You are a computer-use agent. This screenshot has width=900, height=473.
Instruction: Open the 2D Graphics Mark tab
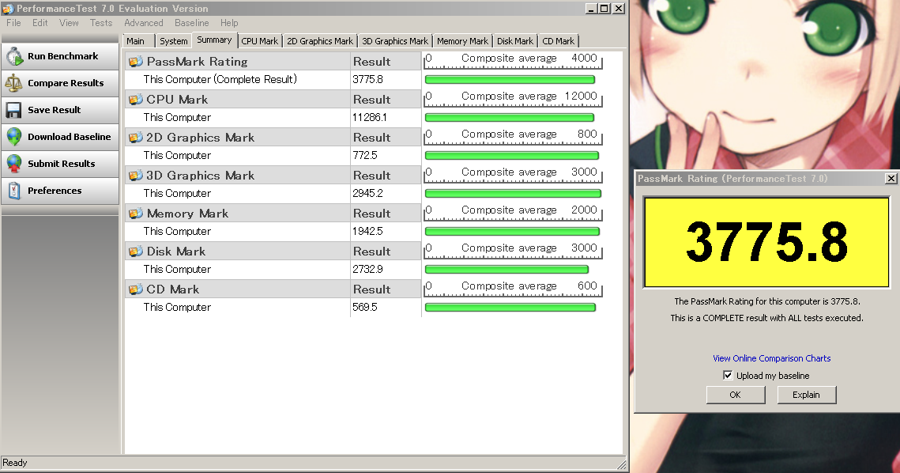tap(320, 41)
